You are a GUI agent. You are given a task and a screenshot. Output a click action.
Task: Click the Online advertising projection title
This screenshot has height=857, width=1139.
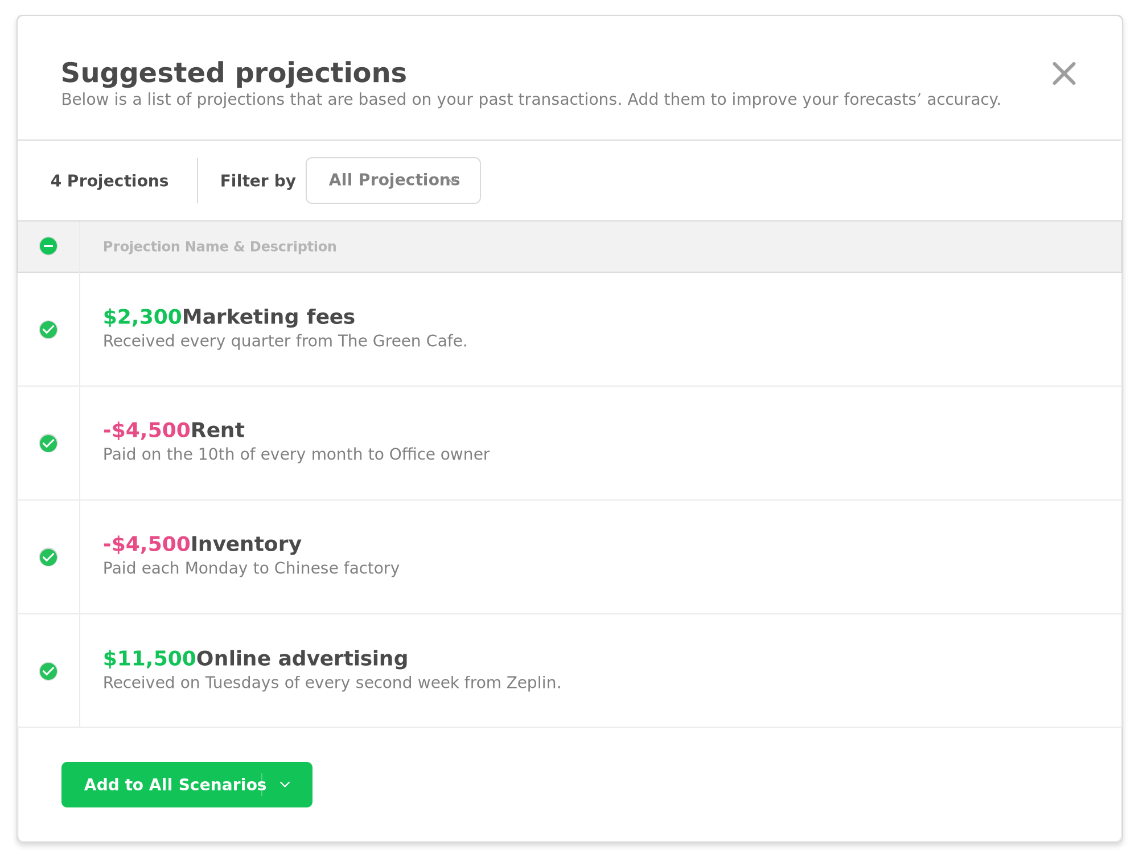point(302,658)
